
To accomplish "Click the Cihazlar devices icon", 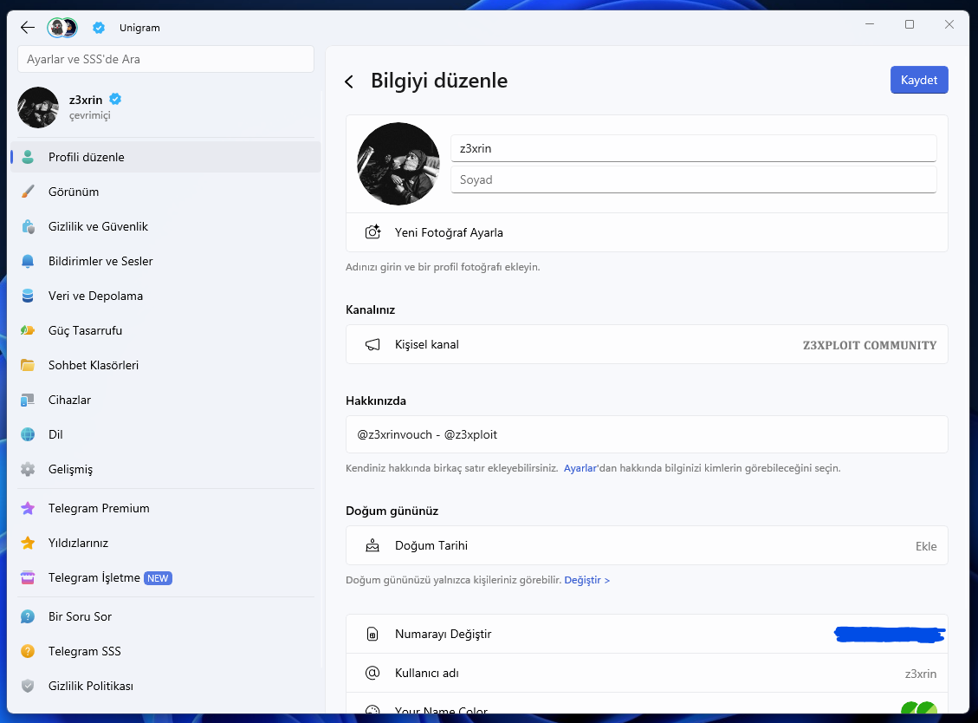I will pyautogui.click(x=28, y=400).
